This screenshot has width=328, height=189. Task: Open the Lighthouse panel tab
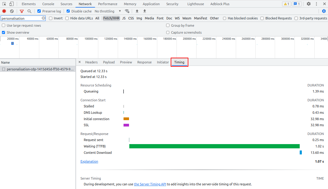196,4
